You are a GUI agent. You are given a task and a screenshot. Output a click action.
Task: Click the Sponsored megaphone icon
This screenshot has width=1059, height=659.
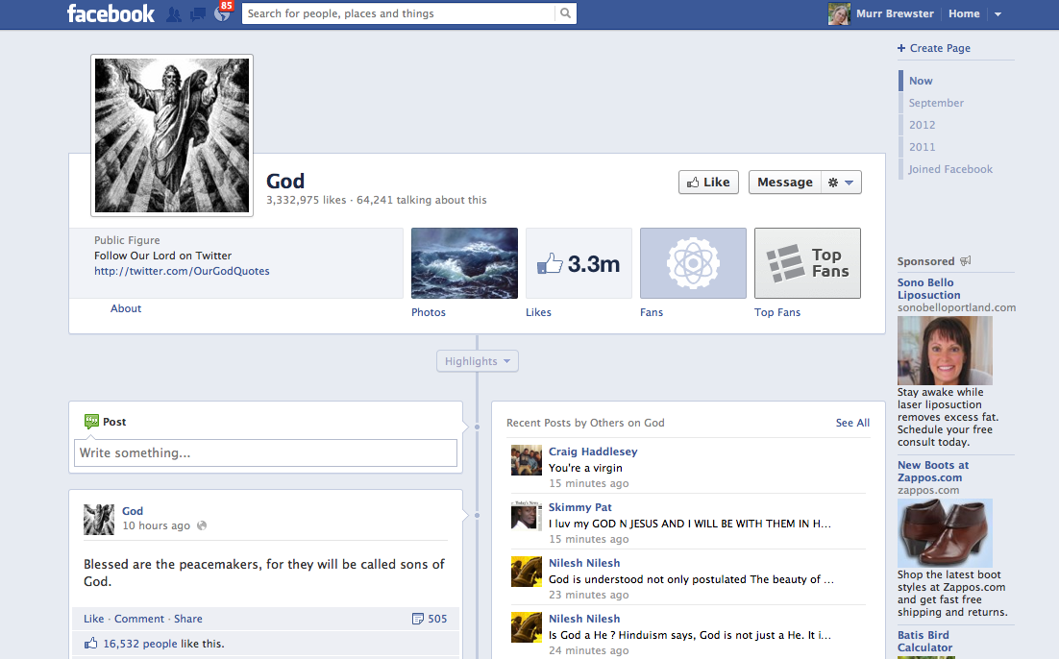(x=965, y=260)
